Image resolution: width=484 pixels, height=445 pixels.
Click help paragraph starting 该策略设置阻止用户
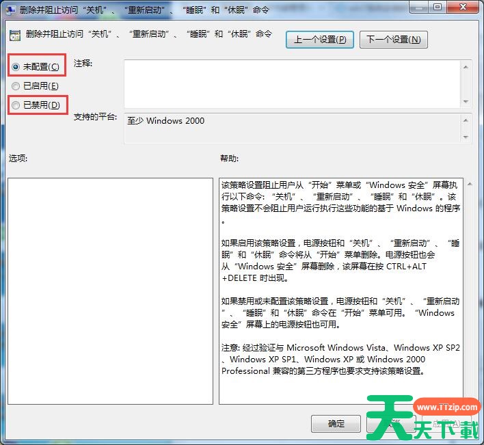(340, 202)
